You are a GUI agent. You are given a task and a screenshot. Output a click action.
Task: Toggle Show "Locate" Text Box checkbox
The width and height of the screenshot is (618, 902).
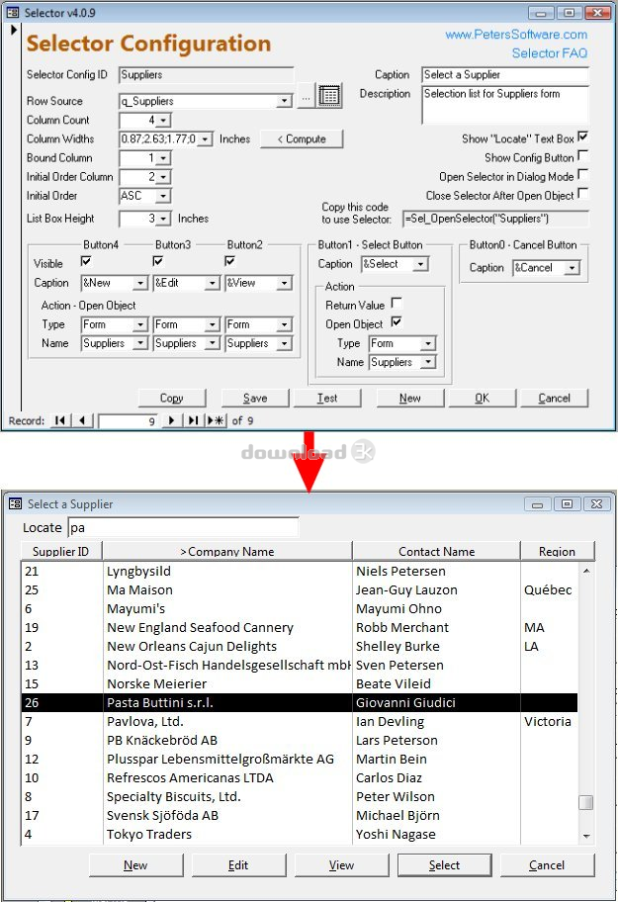(582, 136)
